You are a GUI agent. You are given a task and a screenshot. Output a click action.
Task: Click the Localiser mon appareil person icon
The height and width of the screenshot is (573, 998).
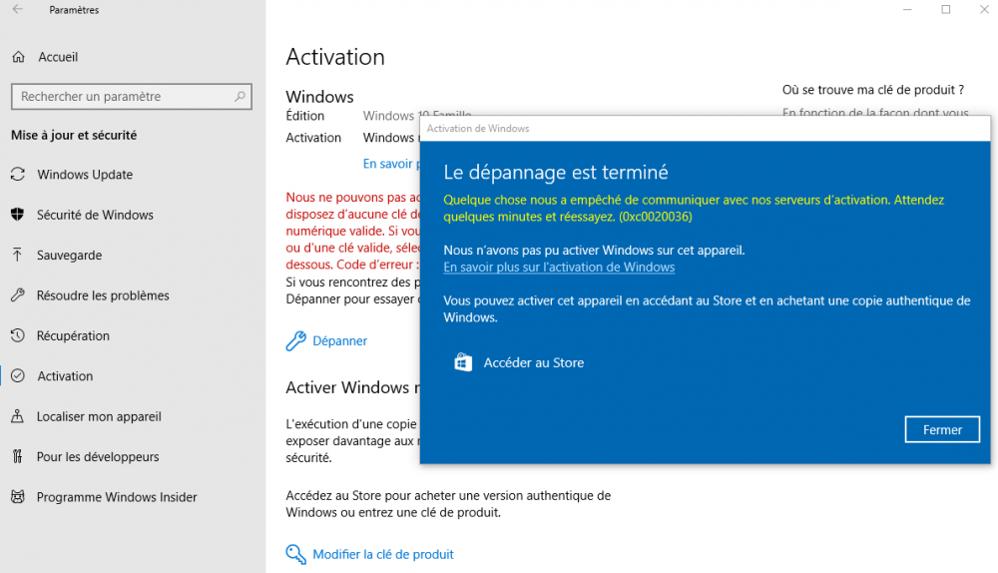17,415
